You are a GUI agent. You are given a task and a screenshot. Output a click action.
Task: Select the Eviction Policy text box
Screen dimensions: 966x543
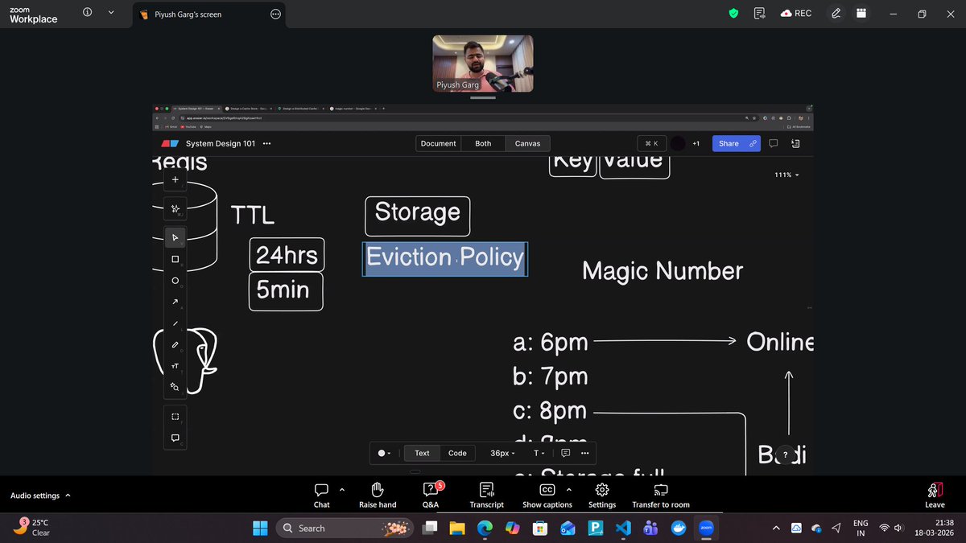click(x=445, y=258)
